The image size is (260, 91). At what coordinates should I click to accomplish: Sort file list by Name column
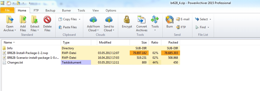(x=31, y=42)
